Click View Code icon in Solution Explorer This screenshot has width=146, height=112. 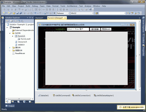point(16,21)
